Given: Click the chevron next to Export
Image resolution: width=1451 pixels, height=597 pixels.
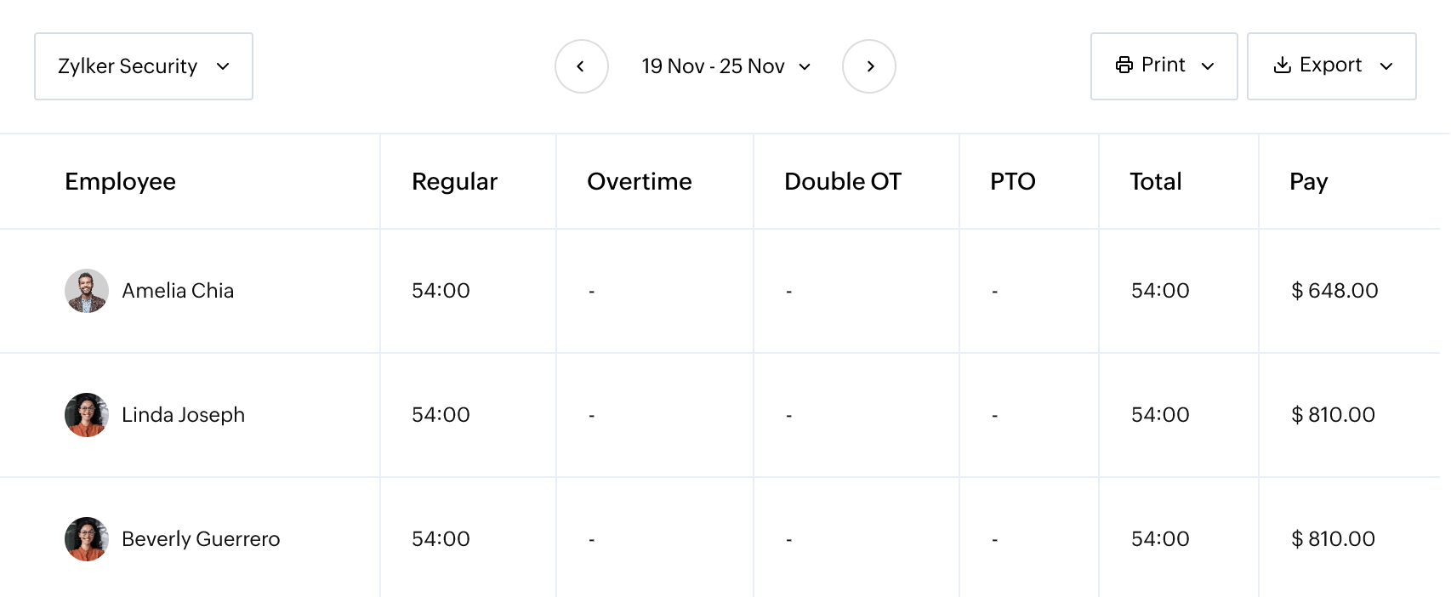Looking at the screenshot, I should (x=1388, y=65).
